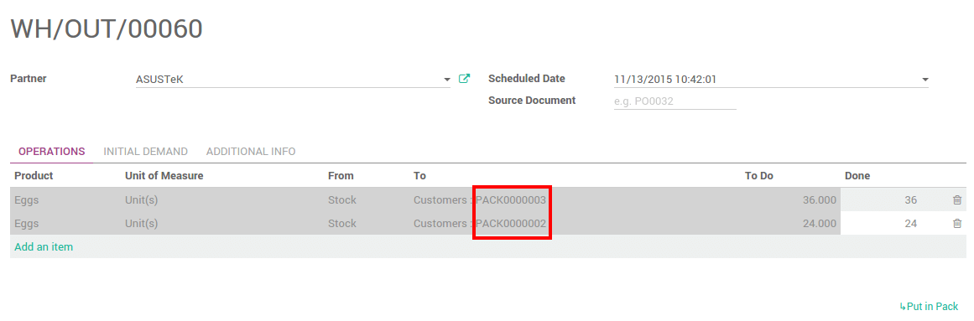Click the Put in Pack button
Viewport: 974px width, 321px height.
[930, 306]
